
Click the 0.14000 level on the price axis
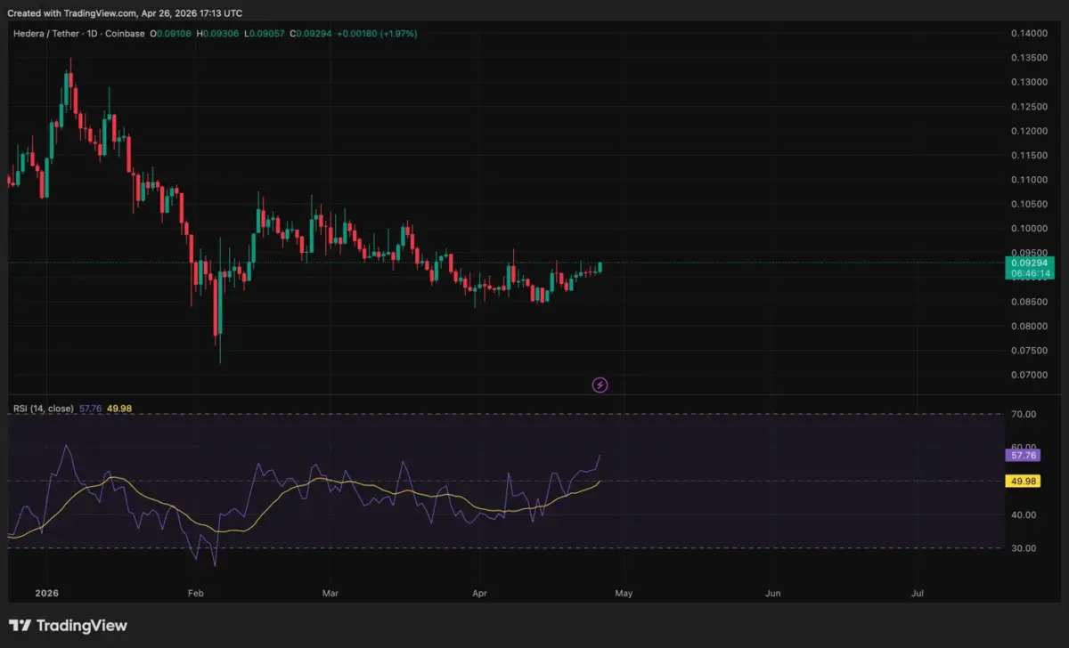(x=1028, y=34)
